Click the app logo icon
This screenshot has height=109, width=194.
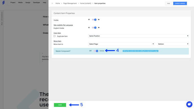[3, 3]
